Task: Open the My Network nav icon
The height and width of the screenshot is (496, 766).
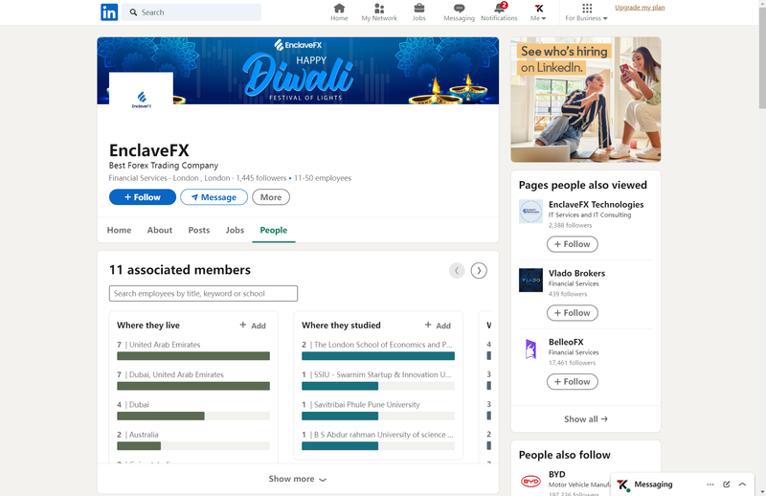Action: pyautogui.click(x=379, y=12)
